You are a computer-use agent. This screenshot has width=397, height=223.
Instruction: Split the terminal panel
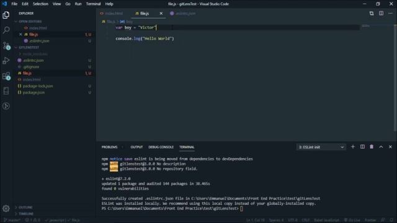(362, 147)
